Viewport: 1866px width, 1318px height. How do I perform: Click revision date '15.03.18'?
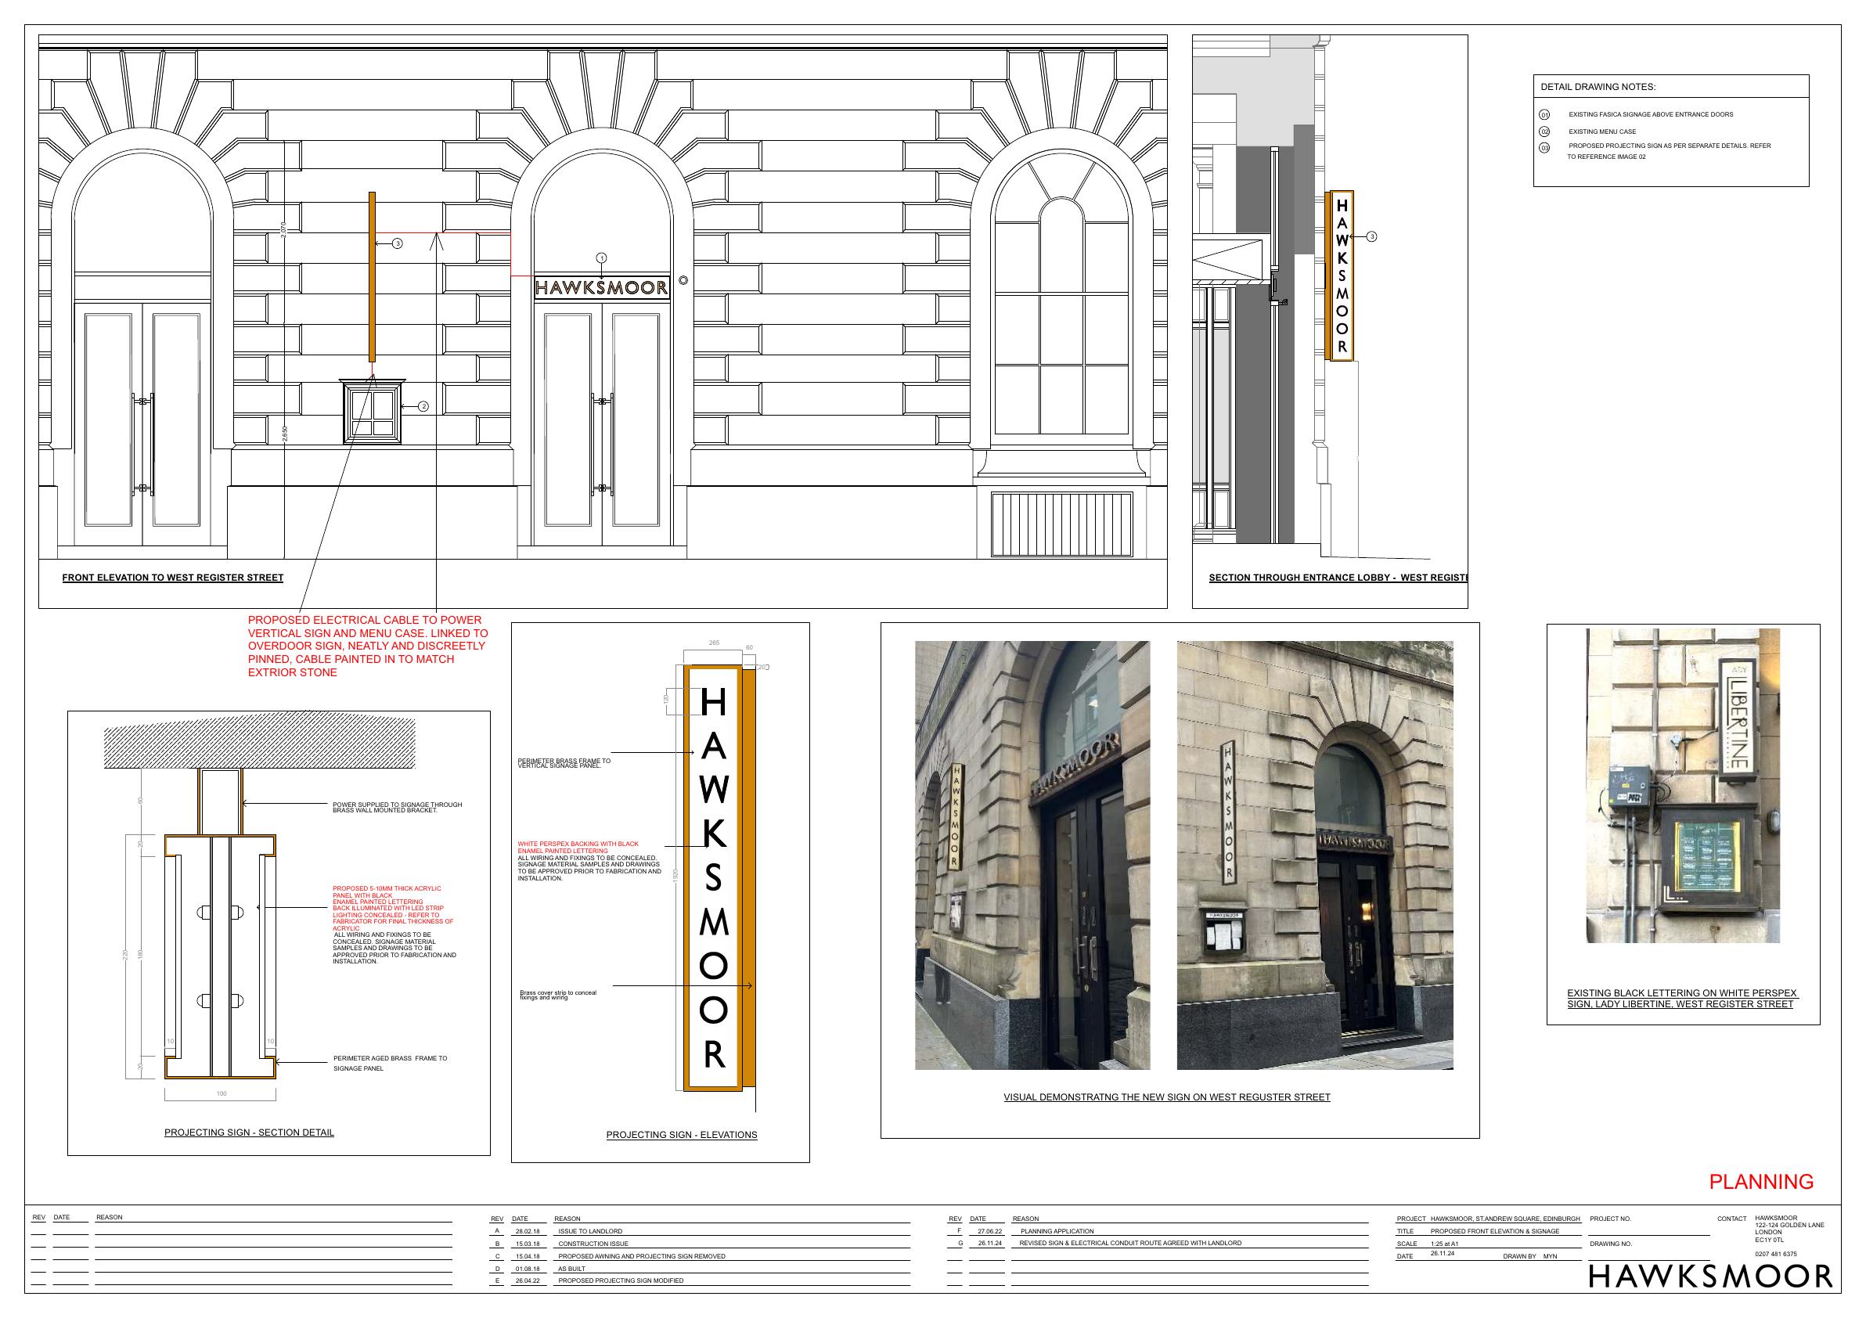point(528,1244)
